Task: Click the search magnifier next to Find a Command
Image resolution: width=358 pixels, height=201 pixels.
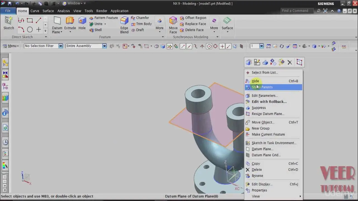Action: [319, 11]
